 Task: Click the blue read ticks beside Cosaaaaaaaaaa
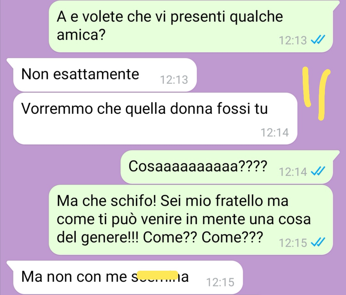pyautogui.click(x=318, y=171)
